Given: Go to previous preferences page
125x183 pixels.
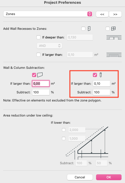Looking at the screenshot, I should point(102,14).
